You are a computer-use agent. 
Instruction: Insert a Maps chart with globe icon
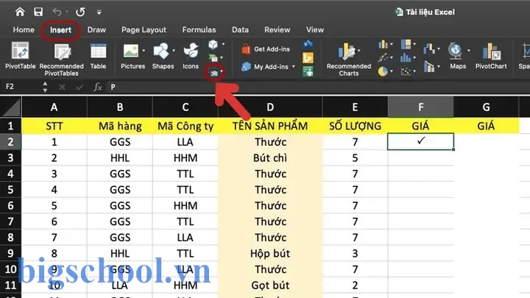pyautogui.click(x=455, y=51)
